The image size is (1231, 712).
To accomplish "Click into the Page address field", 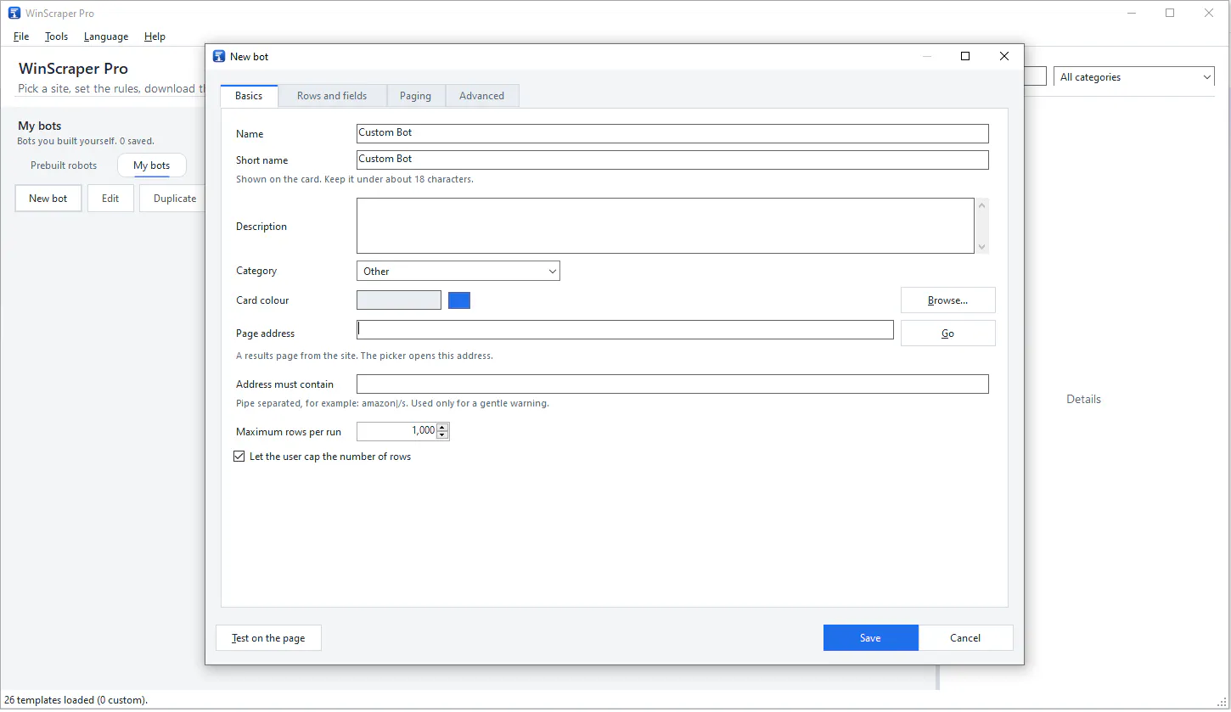I will coord(625,330).
